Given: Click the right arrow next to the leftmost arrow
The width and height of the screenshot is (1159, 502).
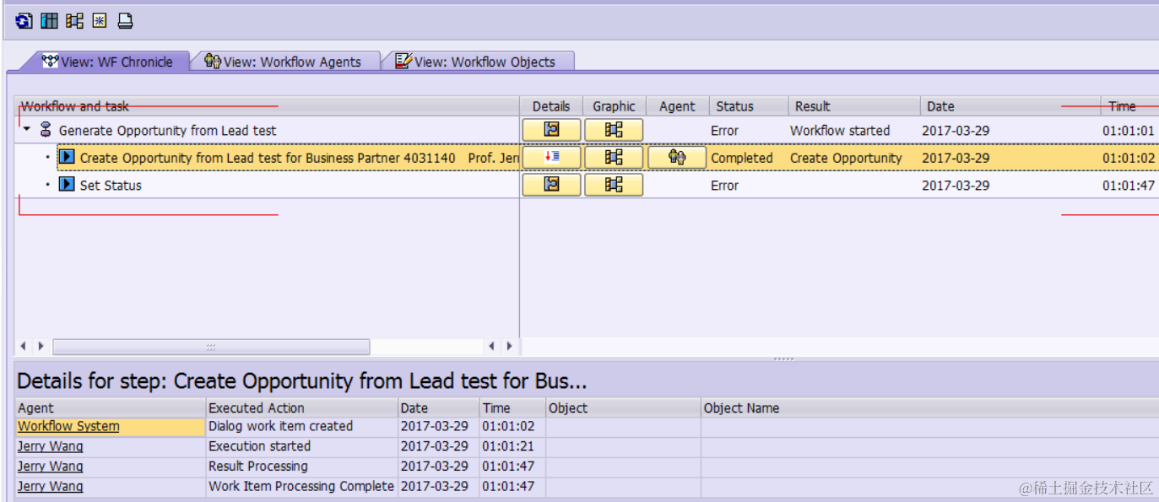Looking at the screenshot, I should point(40,347).
